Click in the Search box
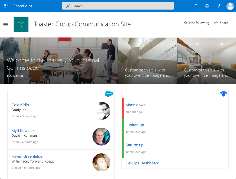Viewport: 236px width, 179px height. (x=118, y=6)
